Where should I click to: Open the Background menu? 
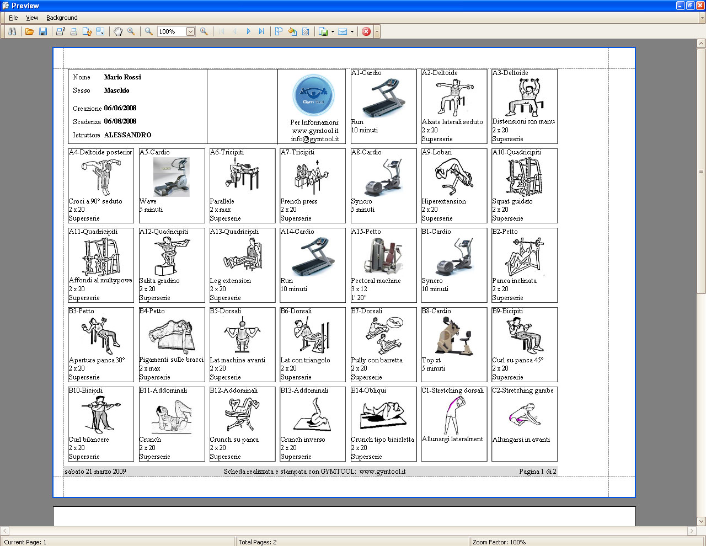(x=62, y=18)
